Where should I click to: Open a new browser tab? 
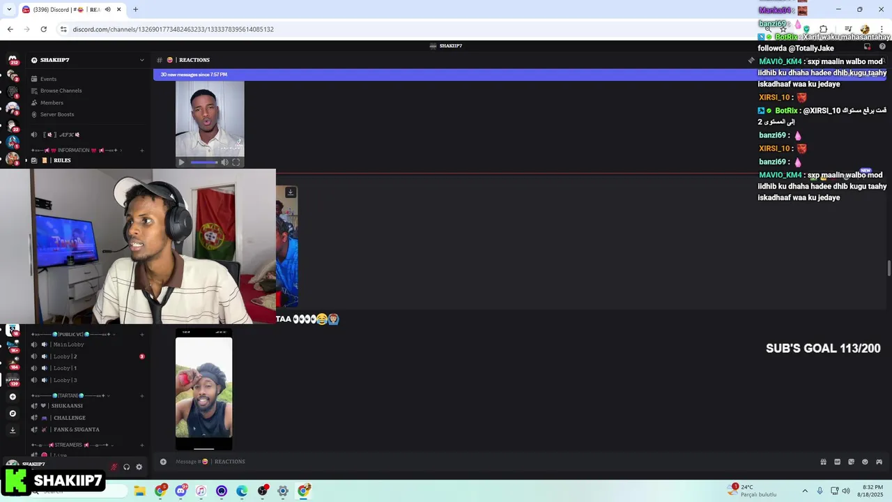135,10
